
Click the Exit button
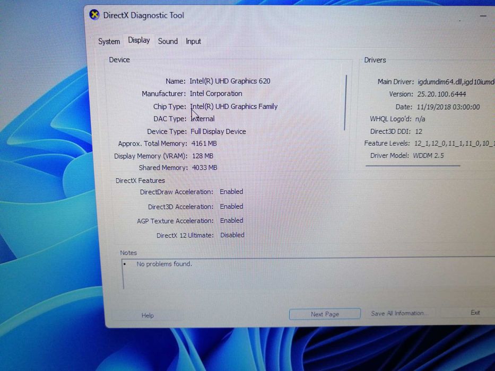(475, 313)
